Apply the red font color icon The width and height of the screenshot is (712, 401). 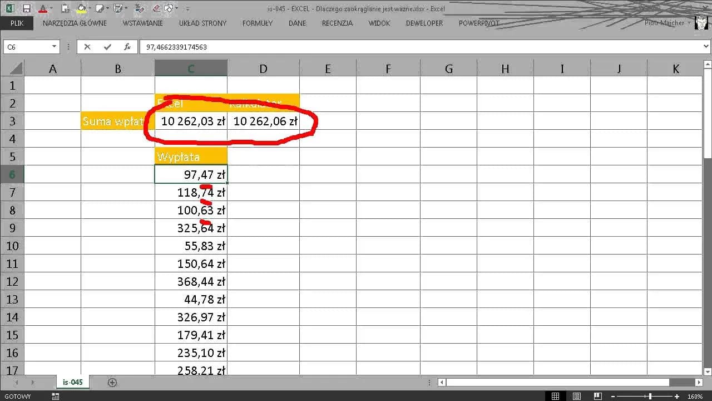click(42, 8)
